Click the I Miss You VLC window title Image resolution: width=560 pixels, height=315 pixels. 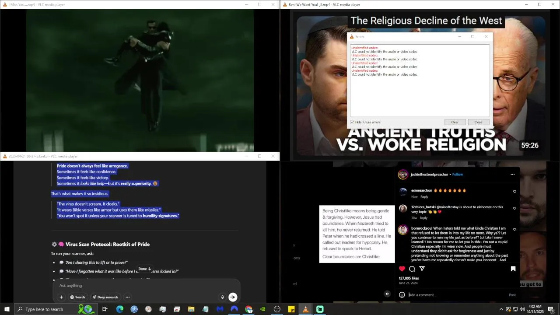[37, 4]
